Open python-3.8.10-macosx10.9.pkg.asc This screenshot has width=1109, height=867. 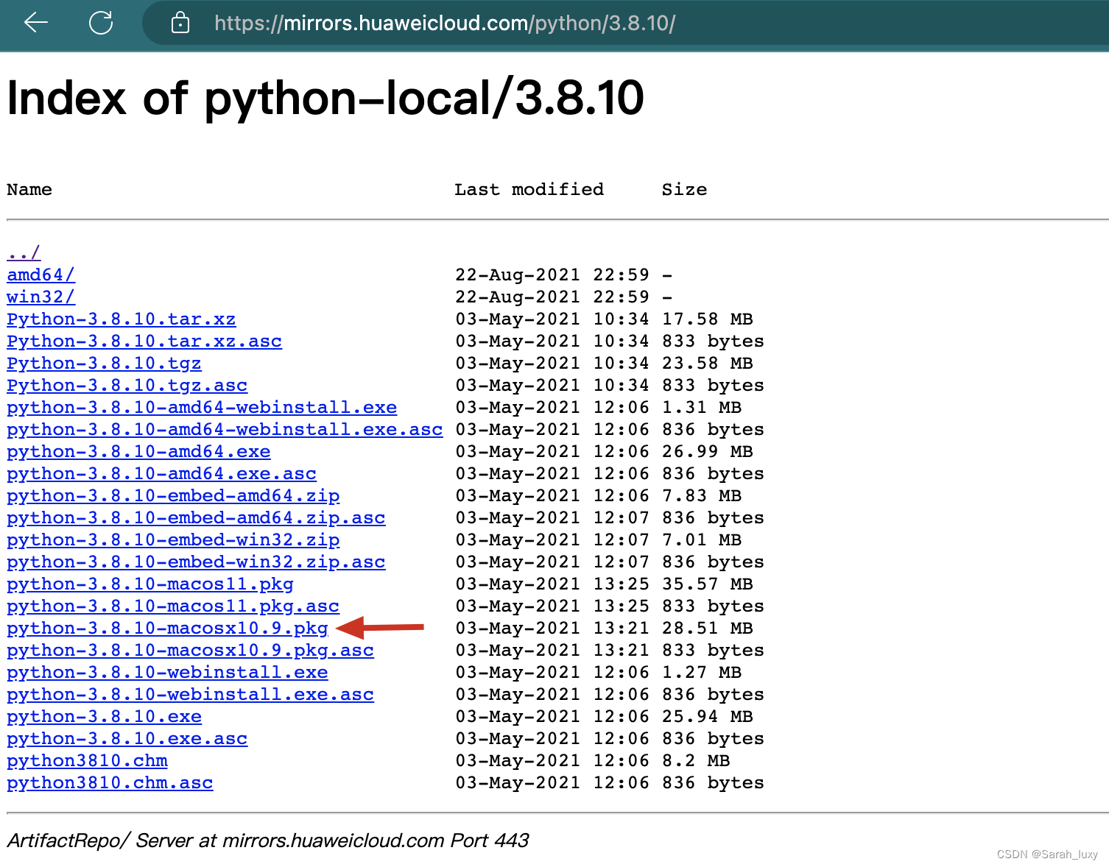190,651
